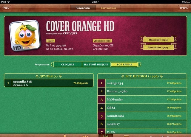This screenshot has height=137, width=191.
Task: Click the score 76.981points
Action: [174, 108]
